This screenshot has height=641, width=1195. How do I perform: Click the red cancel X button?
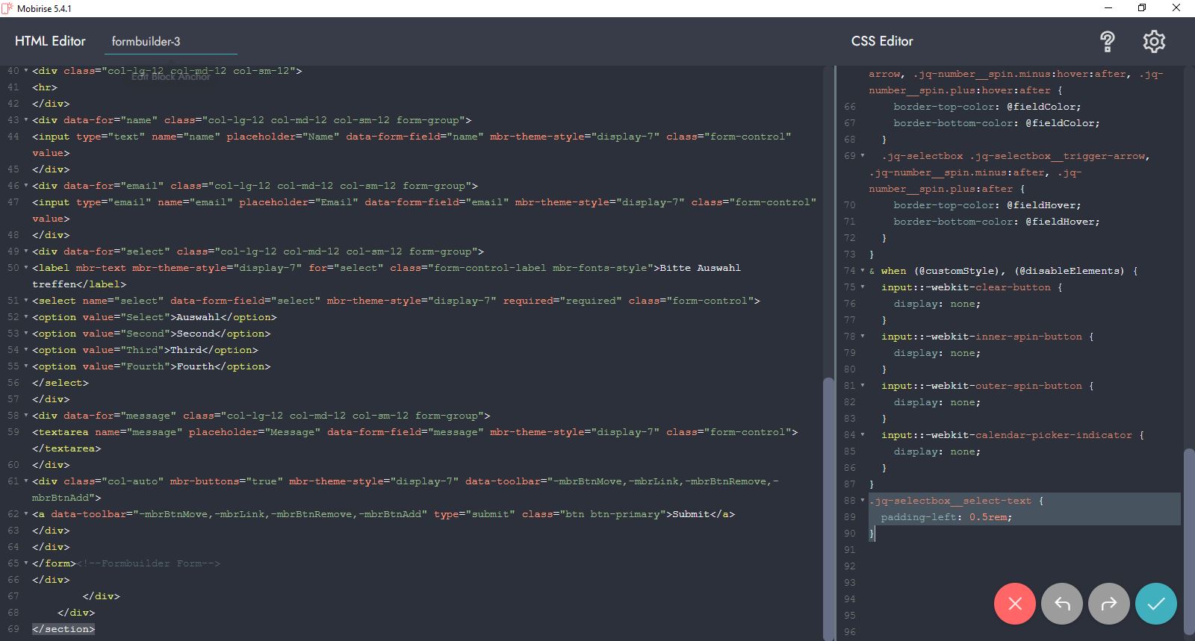pos(1014,604)
